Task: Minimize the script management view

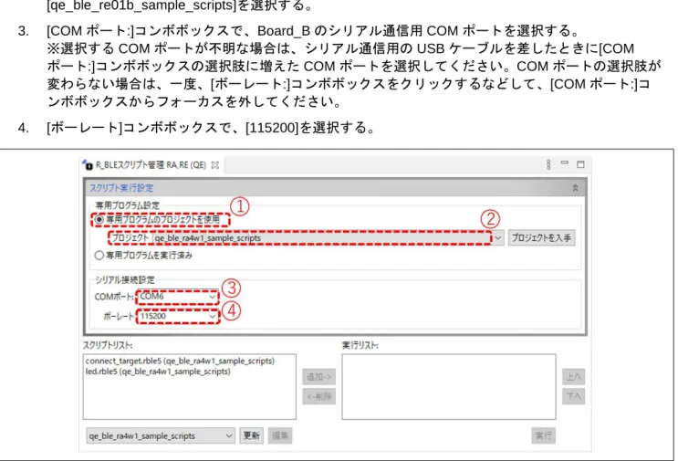Action: pos(564,163)
